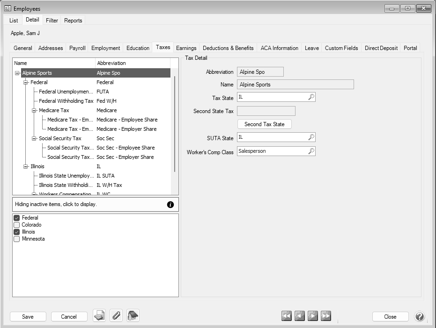Open help with the question mark icon
The height and width of the screenshot is (328, 436).
(420, 317)
